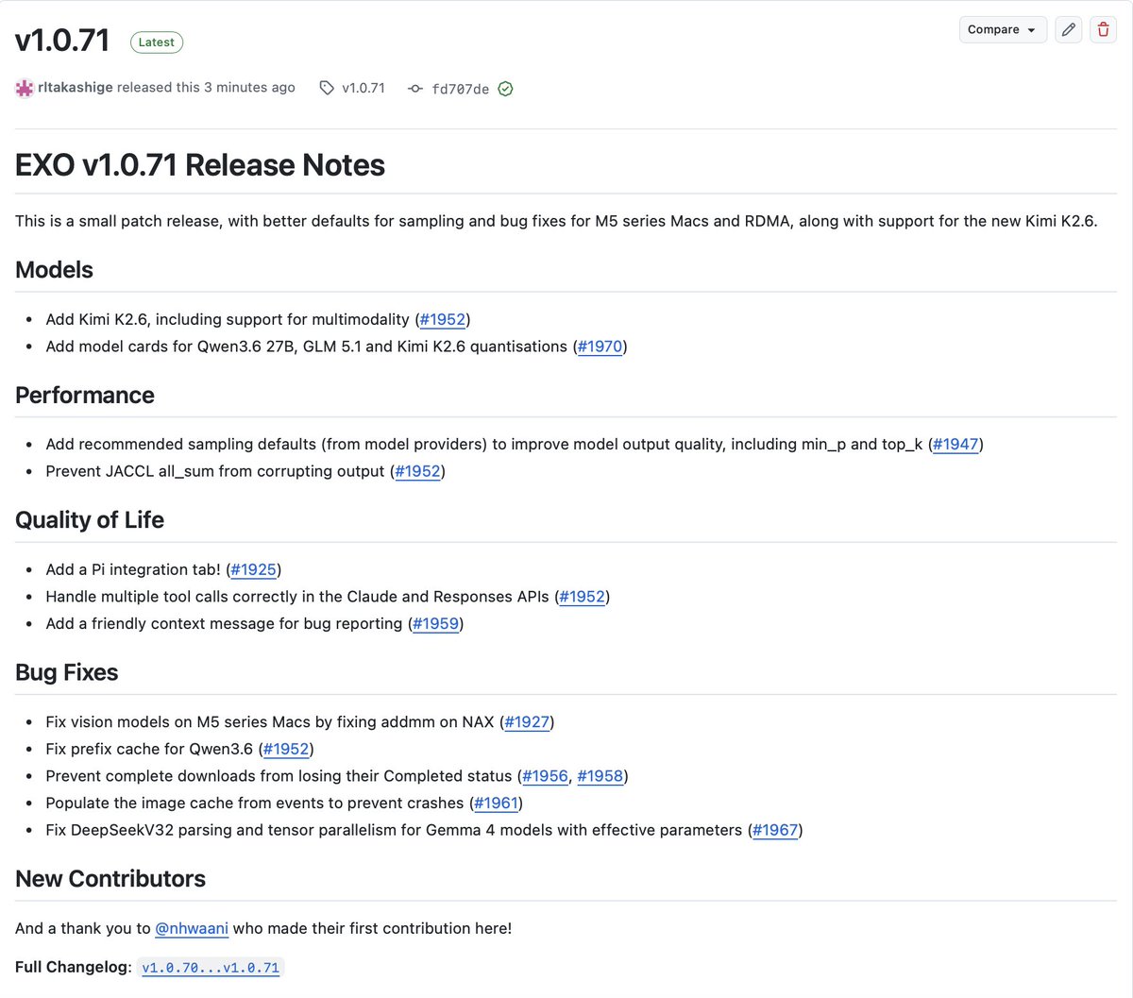1133x998 pixels.
Task: Click the Performance section heading
Action: click(85, 395)
